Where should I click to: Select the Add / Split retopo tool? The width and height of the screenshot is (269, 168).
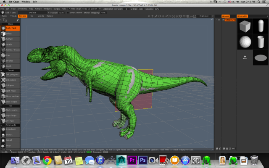tap(9, 28)
